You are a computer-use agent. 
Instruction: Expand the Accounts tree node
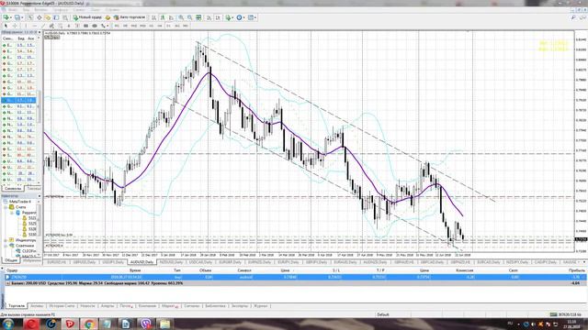click(x=6, y=207)
